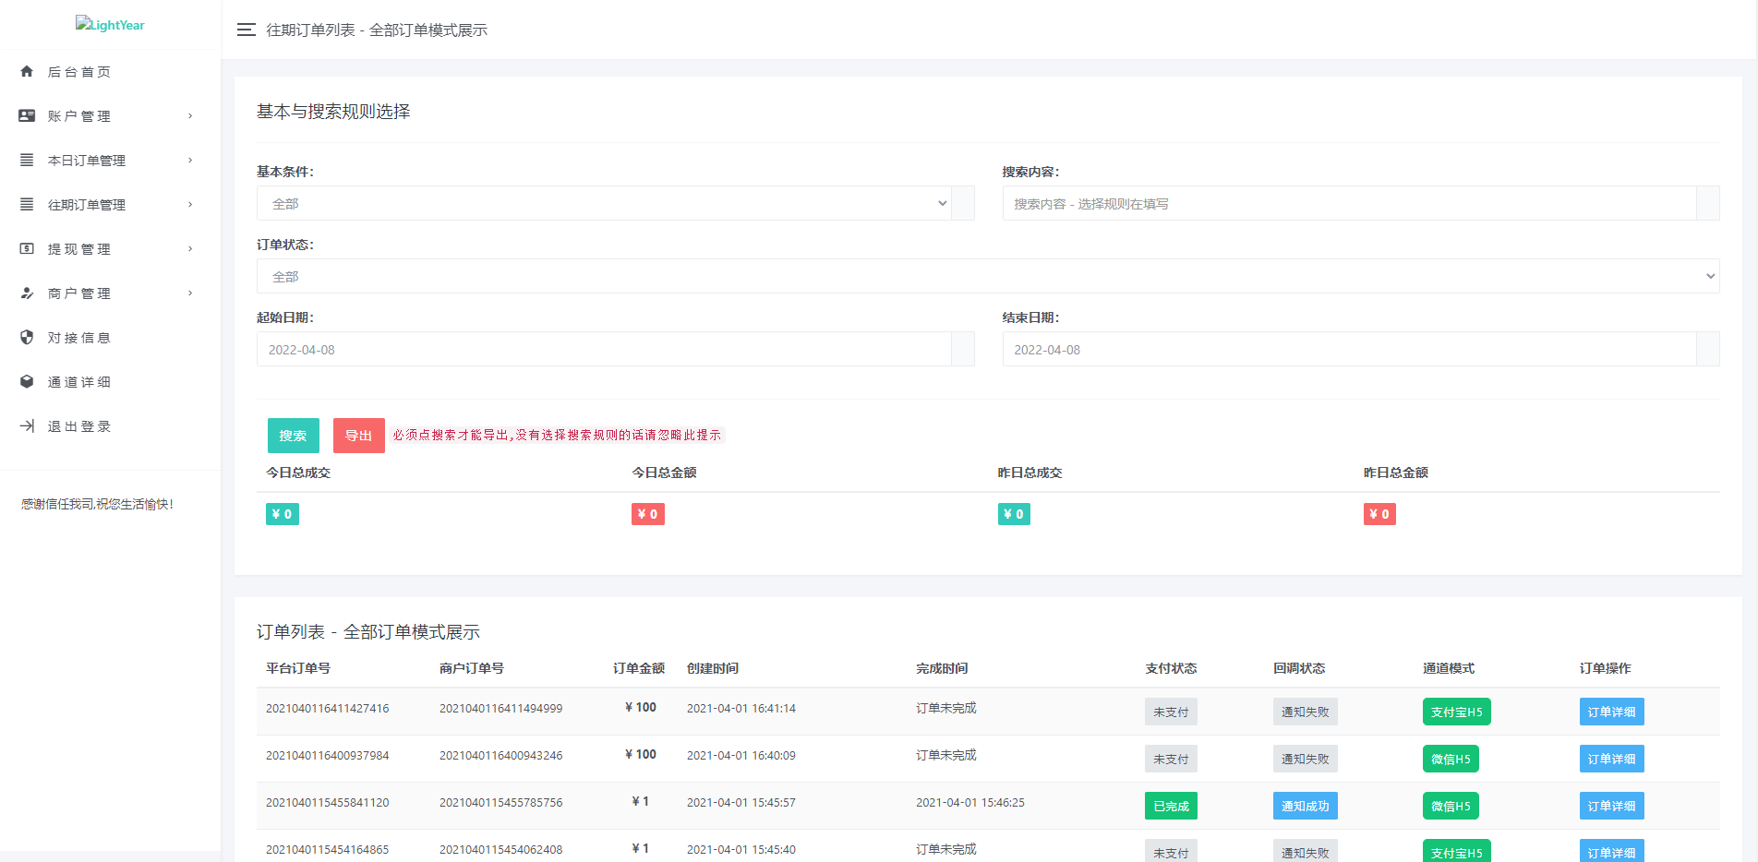Open the 订单状态 dropdown
The width and height of the screenshot is (1758, 862).
point(986,276)
